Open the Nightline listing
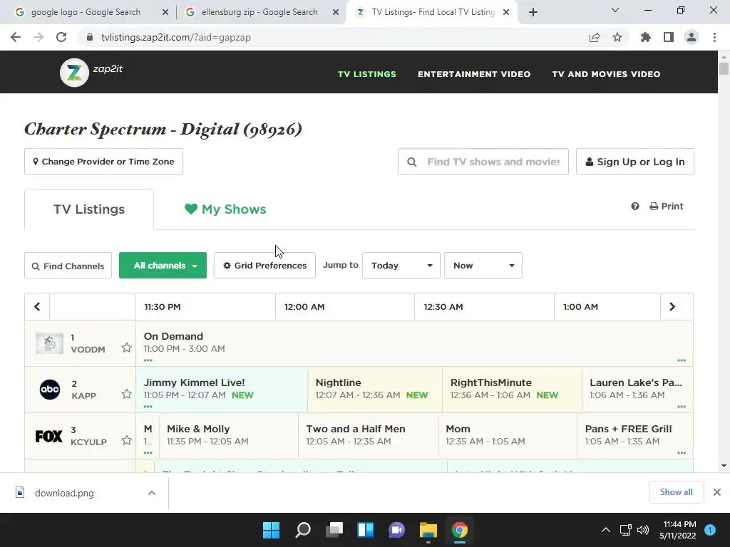Screen dimensions: 730x547 coord(375,390)
